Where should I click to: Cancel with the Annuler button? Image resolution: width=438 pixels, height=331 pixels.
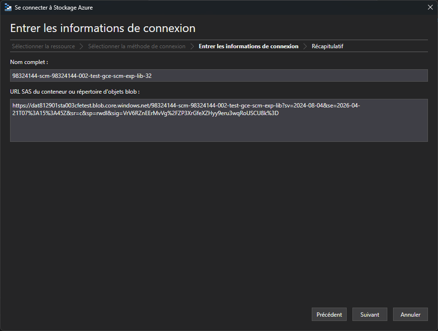click(x=410, y=315)
